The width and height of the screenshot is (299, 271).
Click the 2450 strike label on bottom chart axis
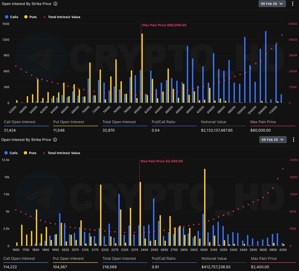[144, 250]
